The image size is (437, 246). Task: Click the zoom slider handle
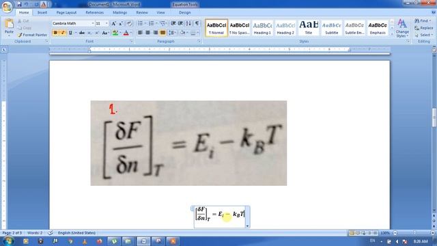click(x=414, y=233)
